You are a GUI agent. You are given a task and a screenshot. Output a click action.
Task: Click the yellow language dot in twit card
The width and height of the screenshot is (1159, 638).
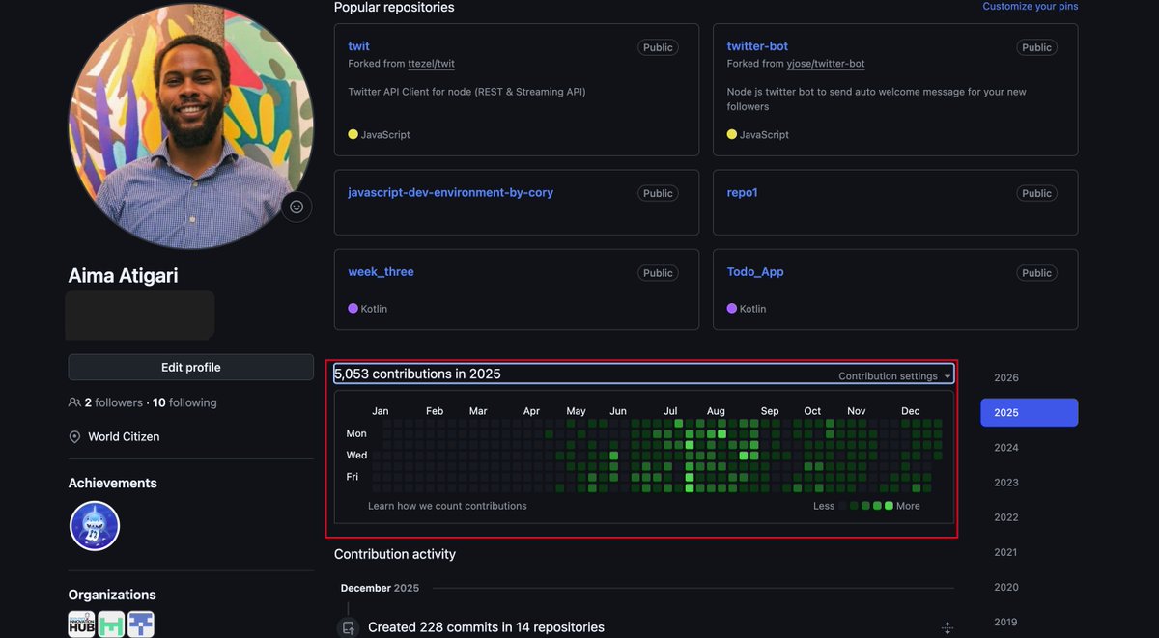tap(353, 134)
